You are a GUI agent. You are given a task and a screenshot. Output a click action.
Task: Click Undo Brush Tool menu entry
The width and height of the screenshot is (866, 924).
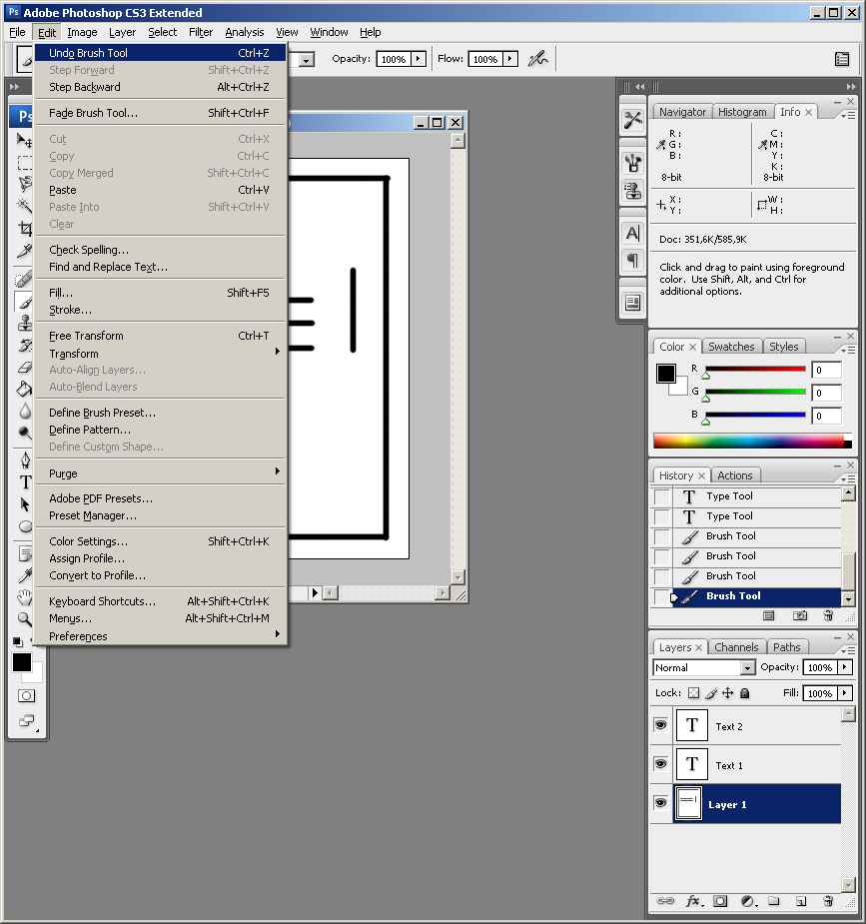coord(89,53)
